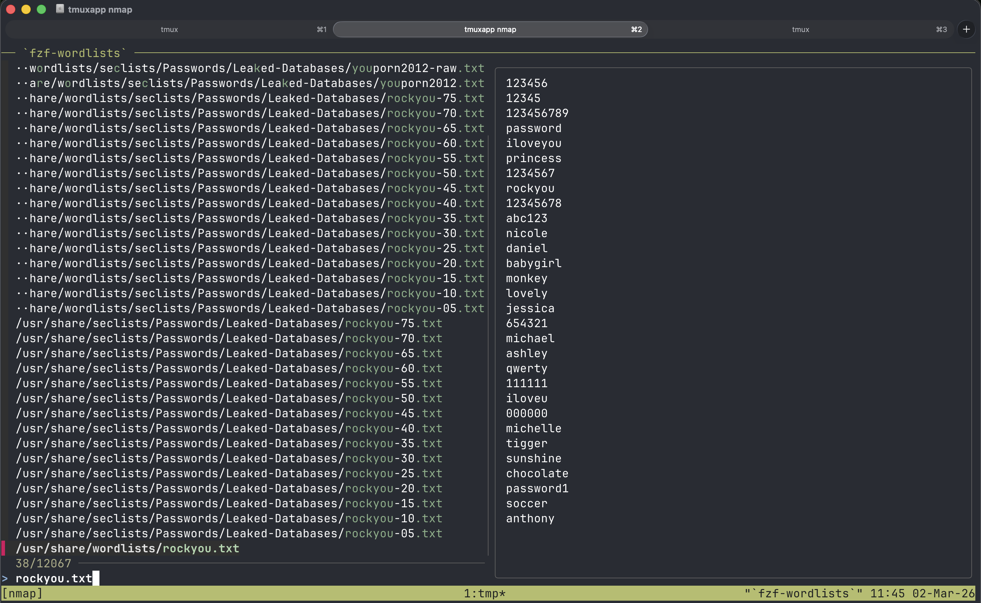Select the youporn2012.txt result row
Image resolution: width=981 pixels, height=603 pixels.
point(250,83)
